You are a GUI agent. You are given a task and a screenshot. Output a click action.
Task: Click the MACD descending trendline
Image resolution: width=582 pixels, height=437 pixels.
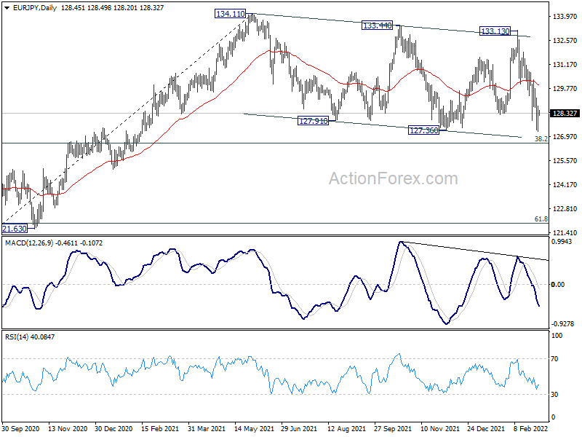tap(475, 251)
